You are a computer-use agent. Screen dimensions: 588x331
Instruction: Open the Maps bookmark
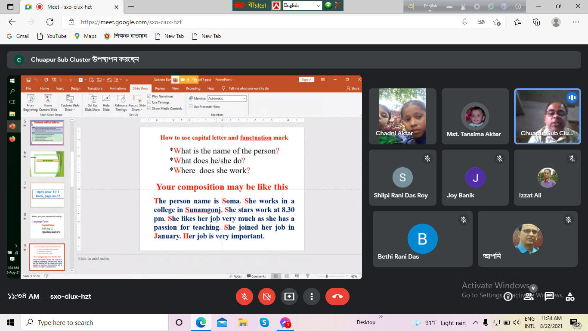(x=85, y=36)
